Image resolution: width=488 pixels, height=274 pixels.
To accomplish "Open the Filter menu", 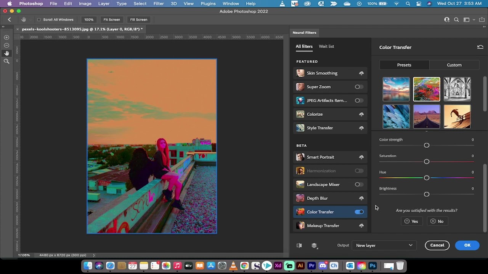I will coord(159,3).
